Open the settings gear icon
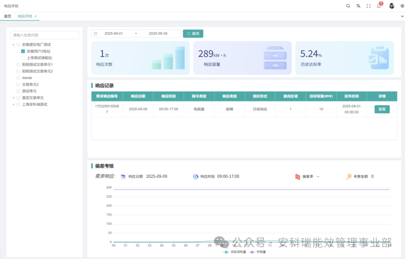The height and width of the screenshot is (259, 405). click(402, 6)
